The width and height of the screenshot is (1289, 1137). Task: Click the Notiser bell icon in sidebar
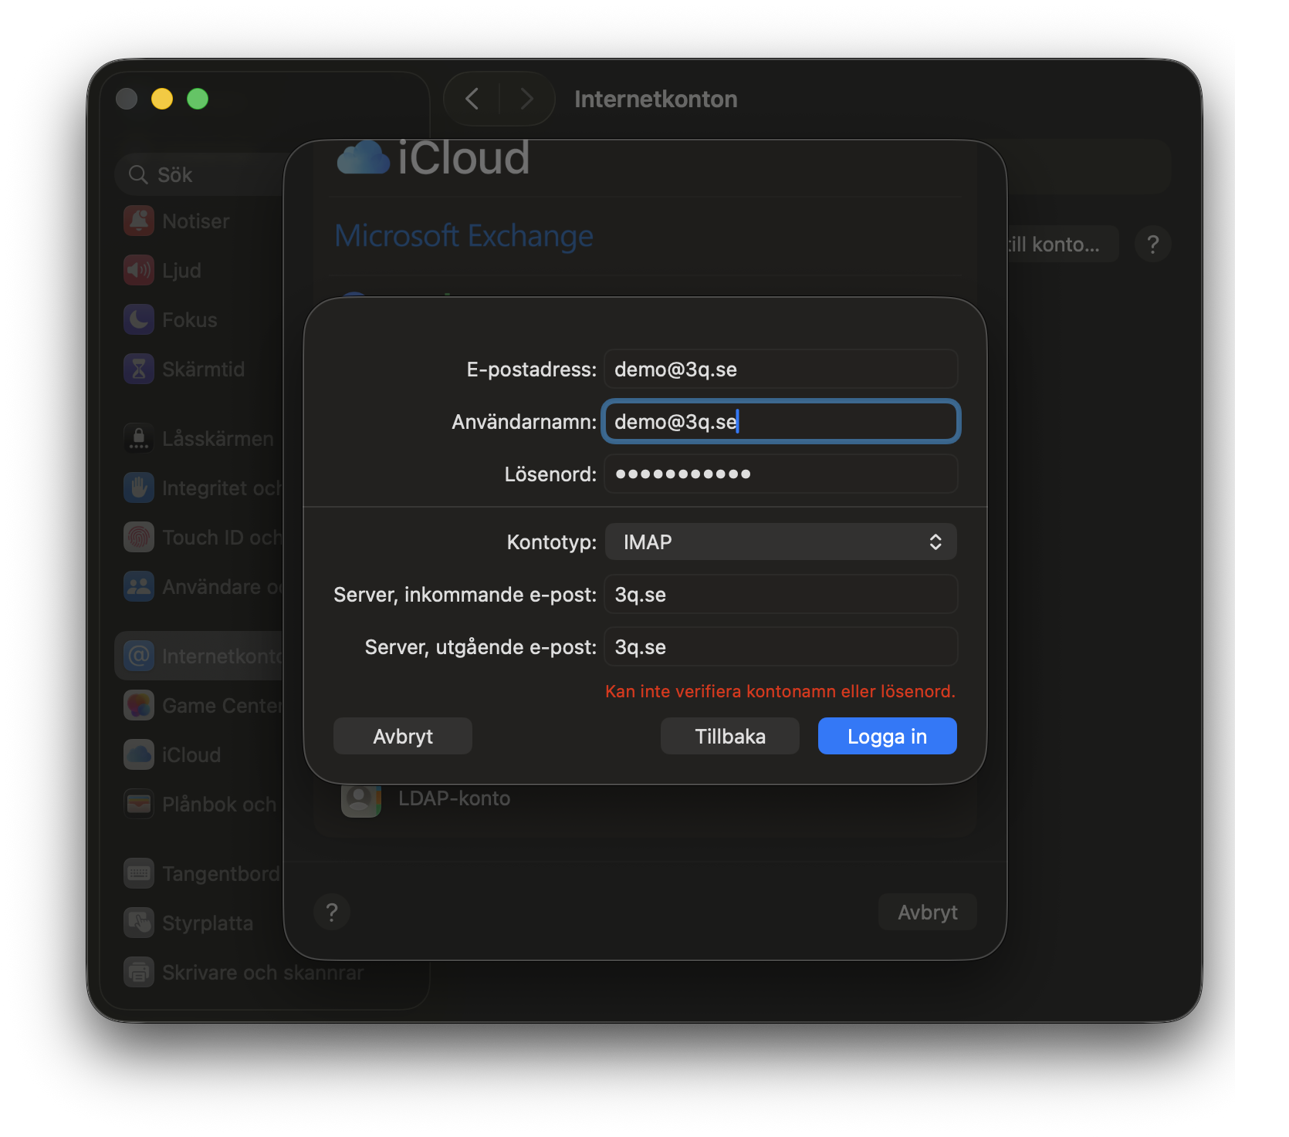tap(139, 221)
